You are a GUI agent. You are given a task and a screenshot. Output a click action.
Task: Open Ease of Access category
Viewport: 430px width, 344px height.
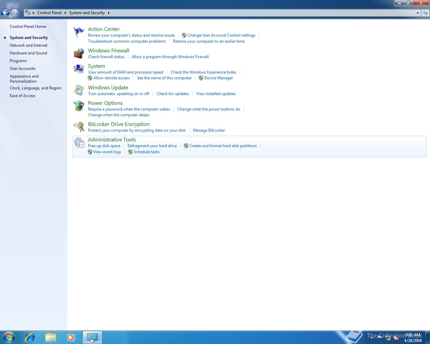click(x=23, y=96)
